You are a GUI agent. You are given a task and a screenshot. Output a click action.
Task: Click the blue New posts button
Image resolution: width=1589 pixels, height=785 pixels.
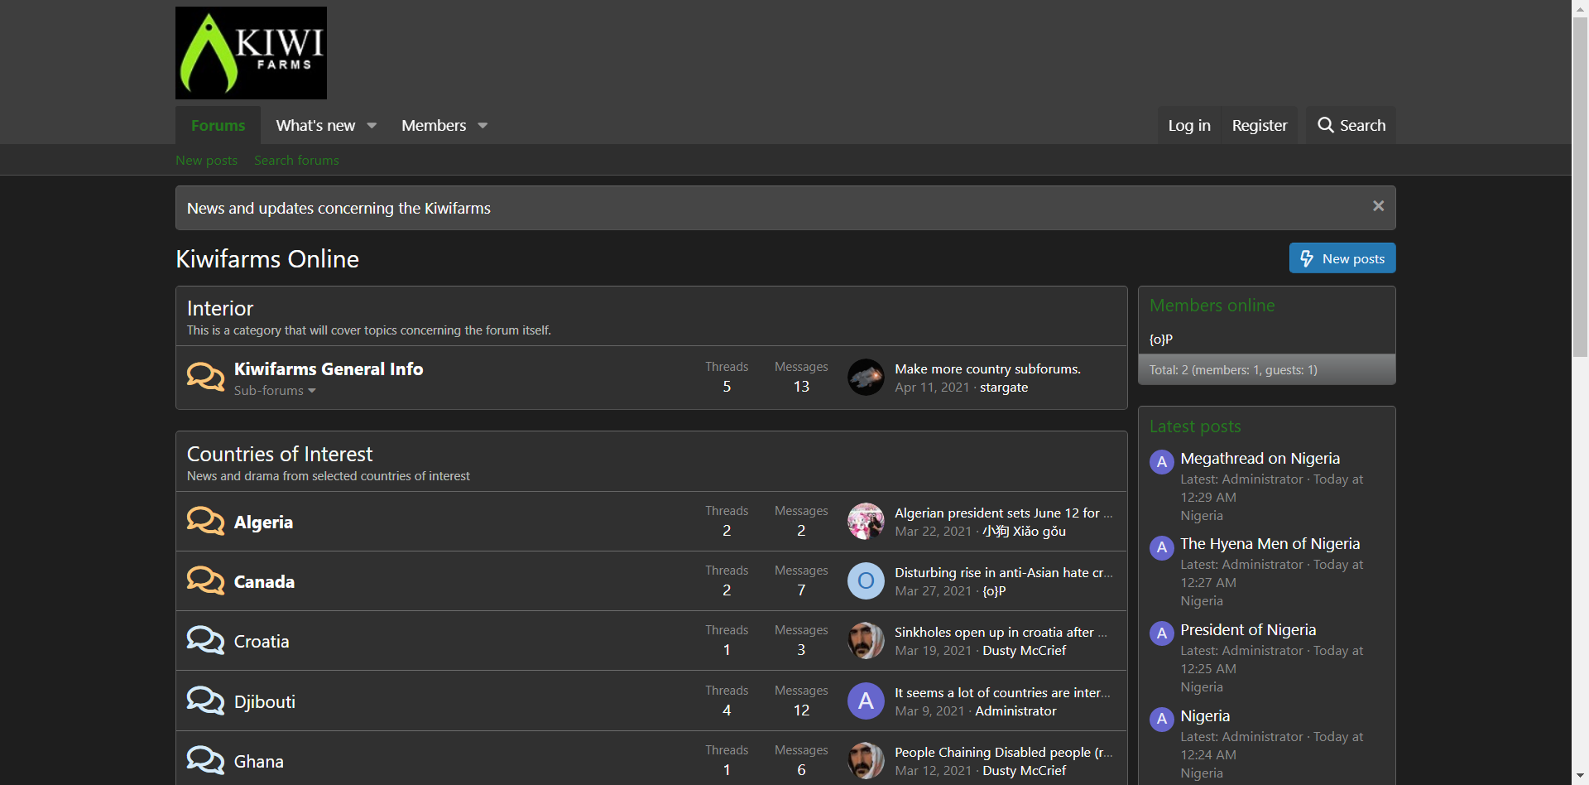click(x=1342, y=258)
